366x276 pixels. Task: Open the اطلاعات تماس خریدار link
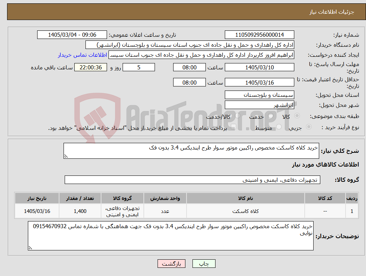82,55
